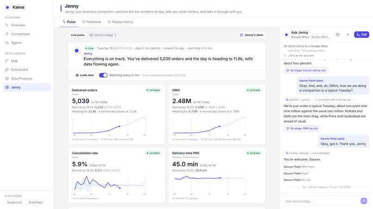Select Jenny's stage 3 view
The height and width of the screenshot is (209, 373).
point(103,35)
